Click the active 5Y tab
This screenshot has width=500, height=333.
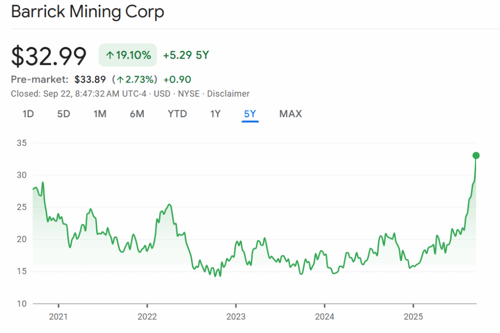tap(250, 114)
